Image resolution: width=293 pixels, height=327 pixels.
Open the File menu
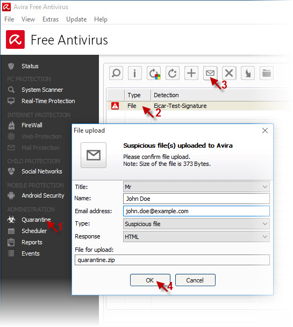(x=9, y=19)
